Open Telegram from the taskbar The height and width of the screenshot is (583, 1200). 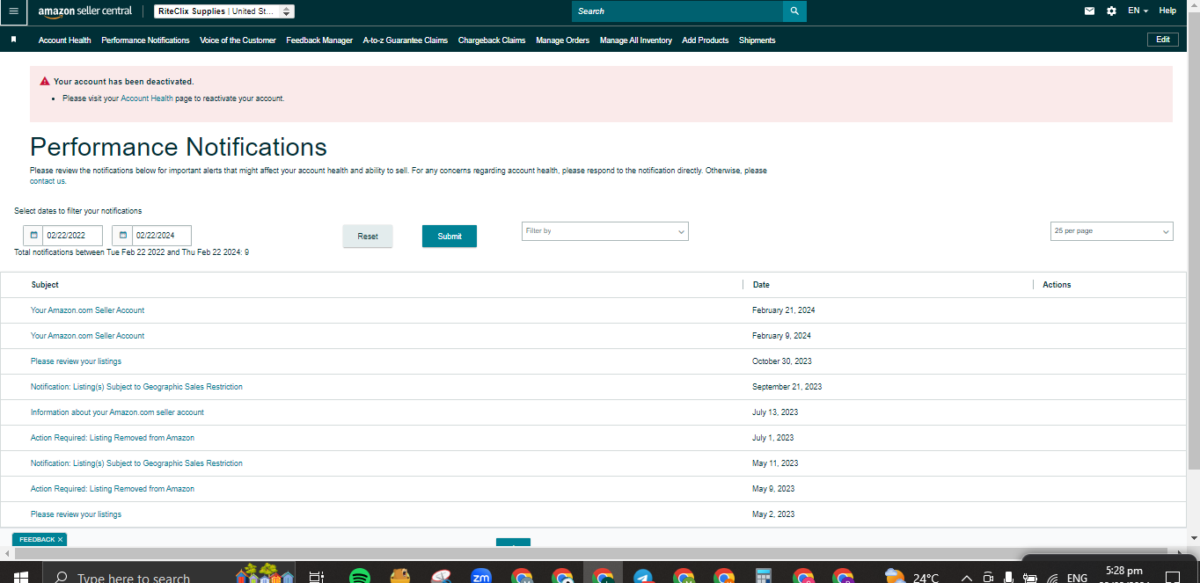643,577
